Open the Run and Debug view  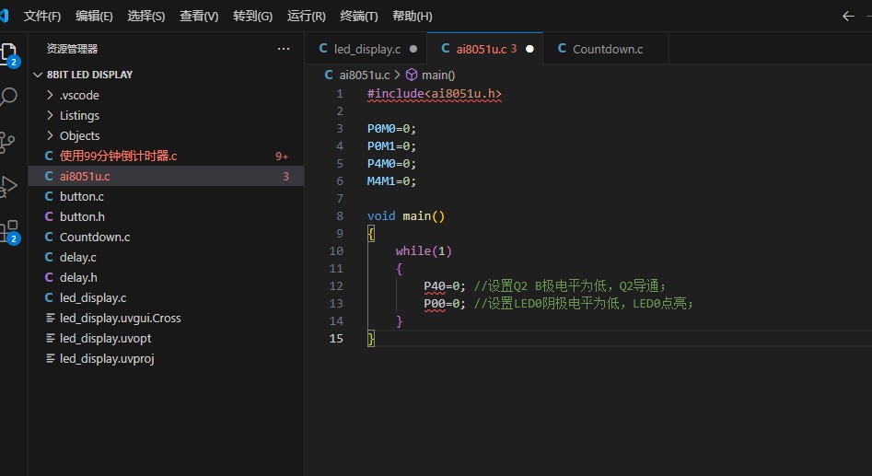8,186
